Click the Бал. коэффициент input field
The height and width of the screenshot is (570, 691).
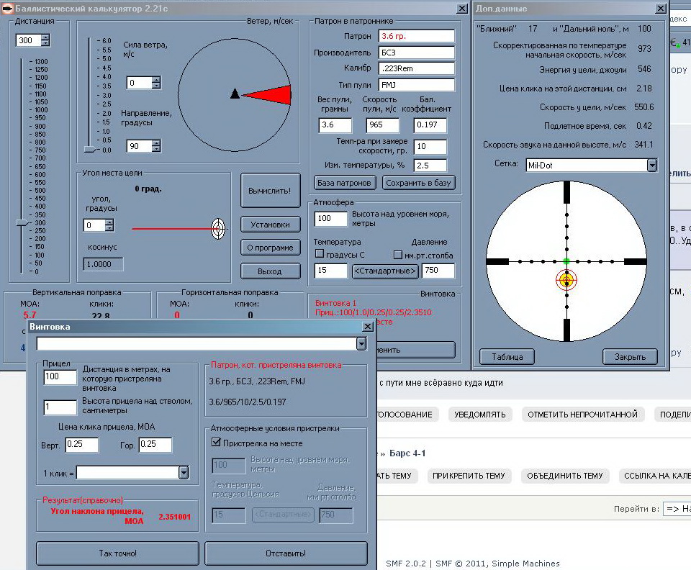click(430, 125)
